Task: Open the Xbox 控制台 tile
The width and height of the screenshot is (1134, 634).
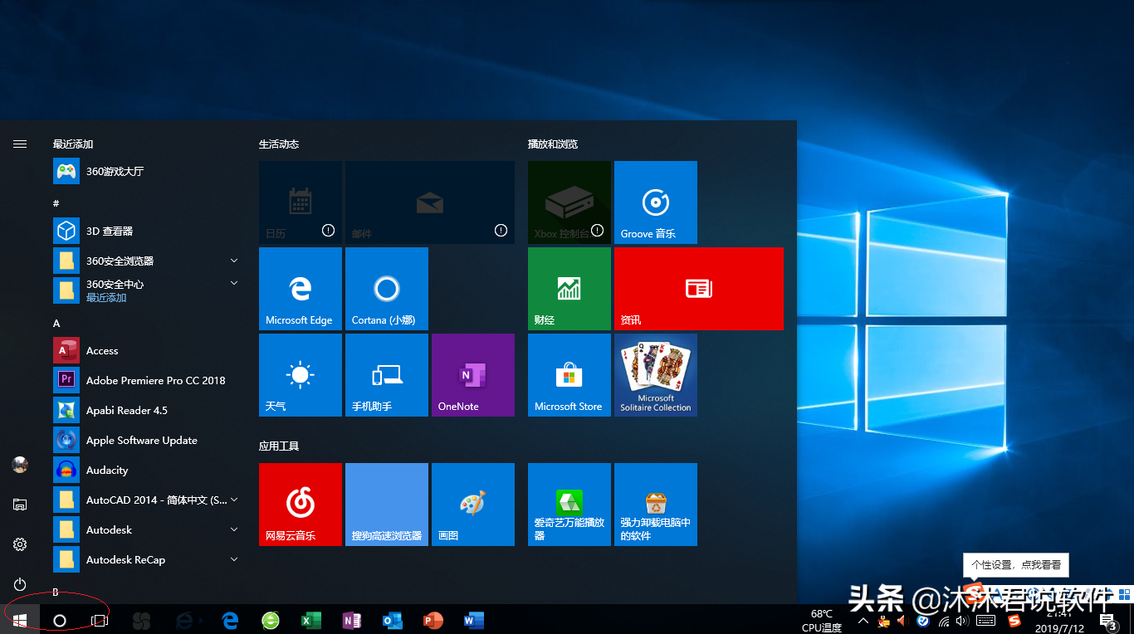Action: pyautogui.click(x=569, y=202)
